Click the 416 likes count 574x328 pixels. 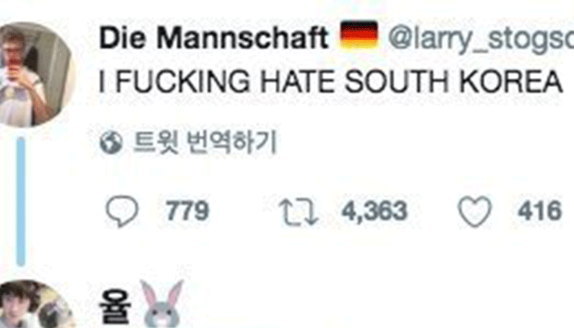coord(539,211)
